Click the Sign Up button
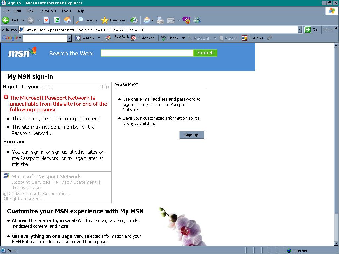The width and height of the screenshot is (339, 254). click(192, 135)
